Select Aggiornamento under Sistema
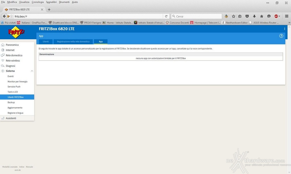291x174 pixels. tap(15, 108)
